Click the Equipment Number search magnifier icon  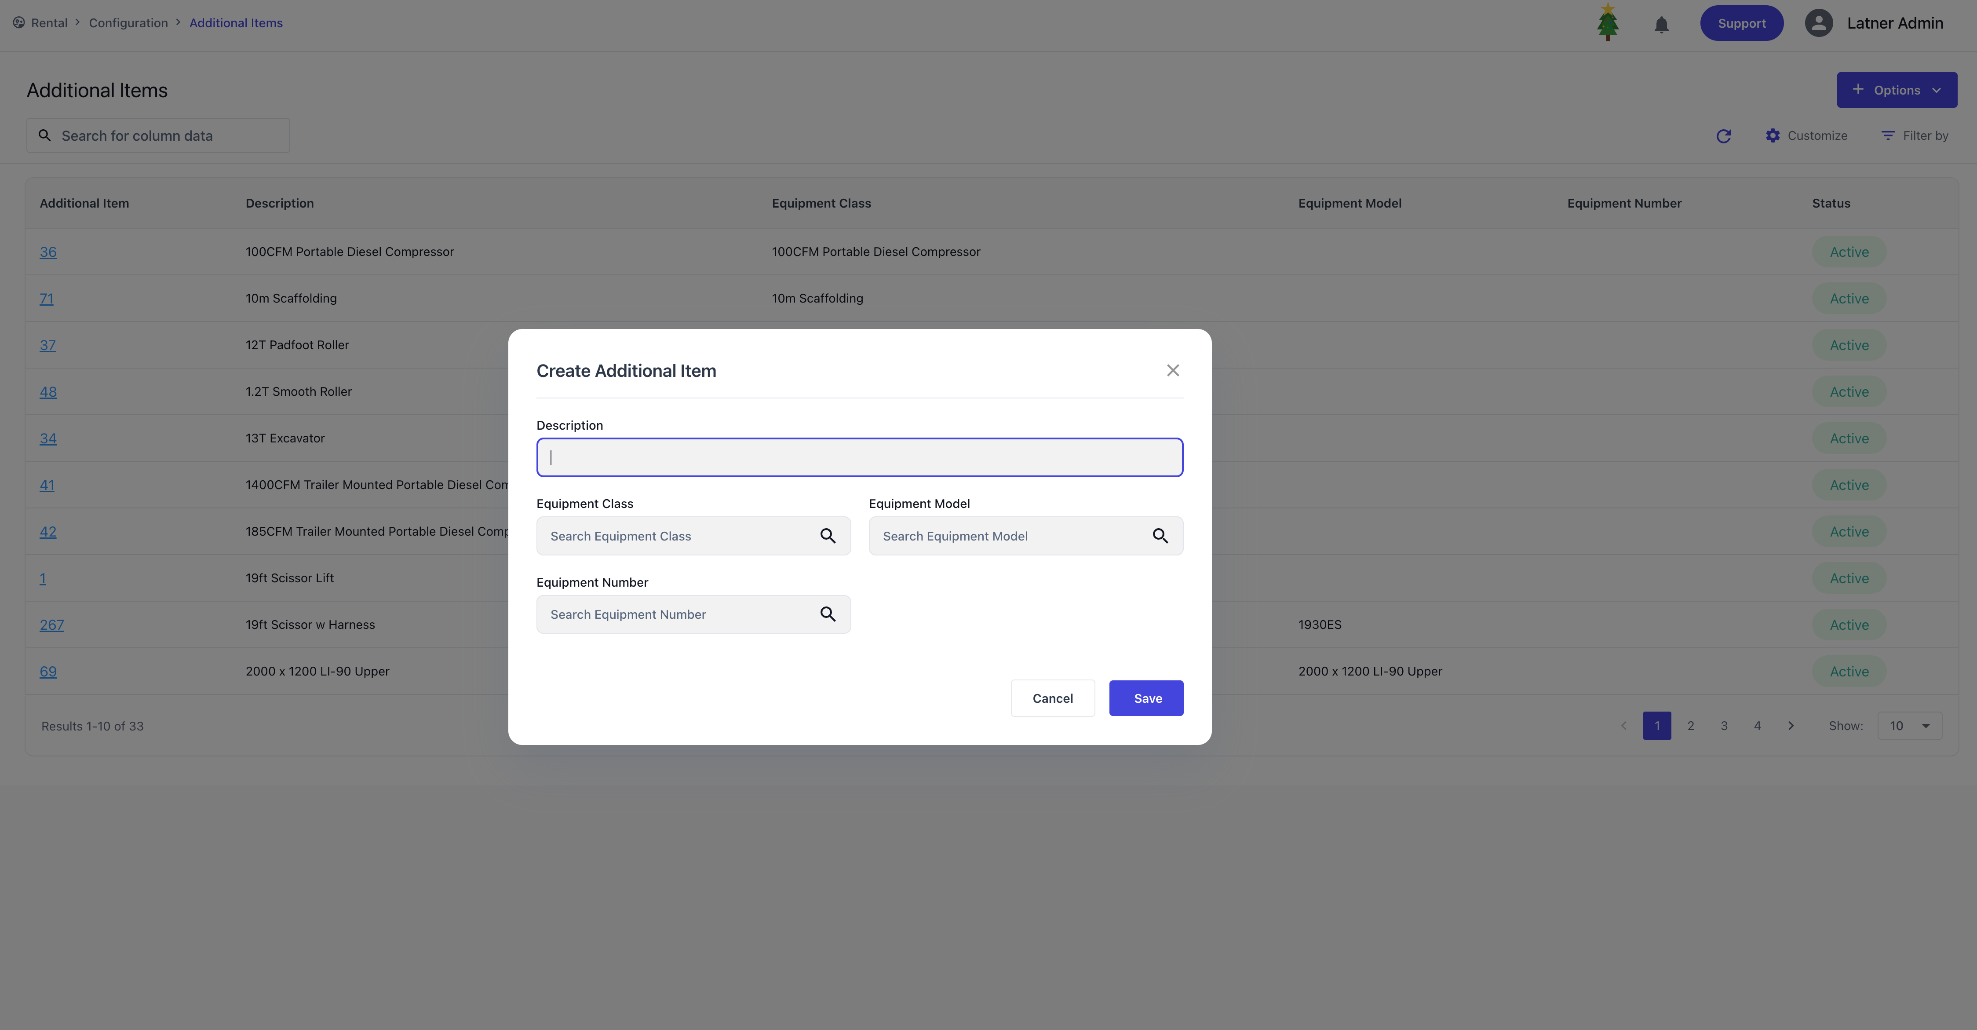[x=827, y=614]
